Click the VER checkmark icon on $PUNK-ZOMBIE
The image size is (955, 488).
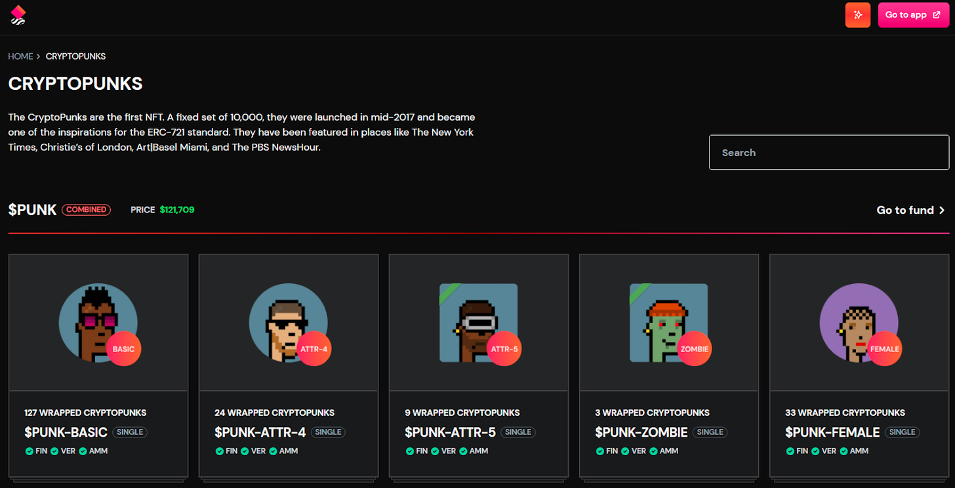pos(625,451)
